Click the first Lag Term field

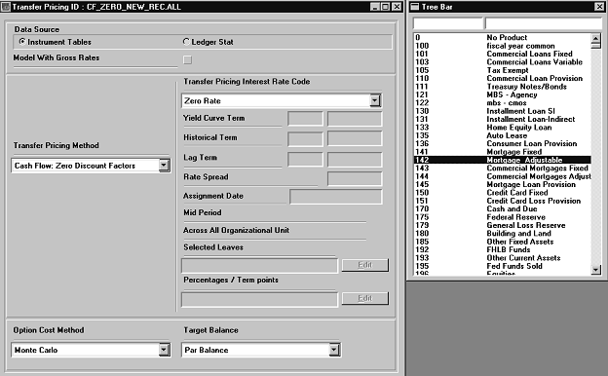point(305,159)
